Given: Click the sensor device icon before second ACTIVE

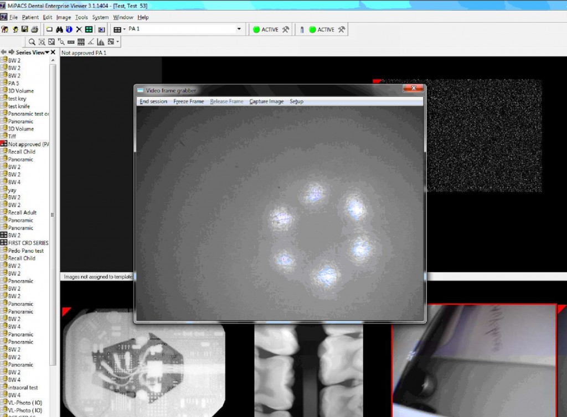Looking at the screenshot, I should pos(302,30).
